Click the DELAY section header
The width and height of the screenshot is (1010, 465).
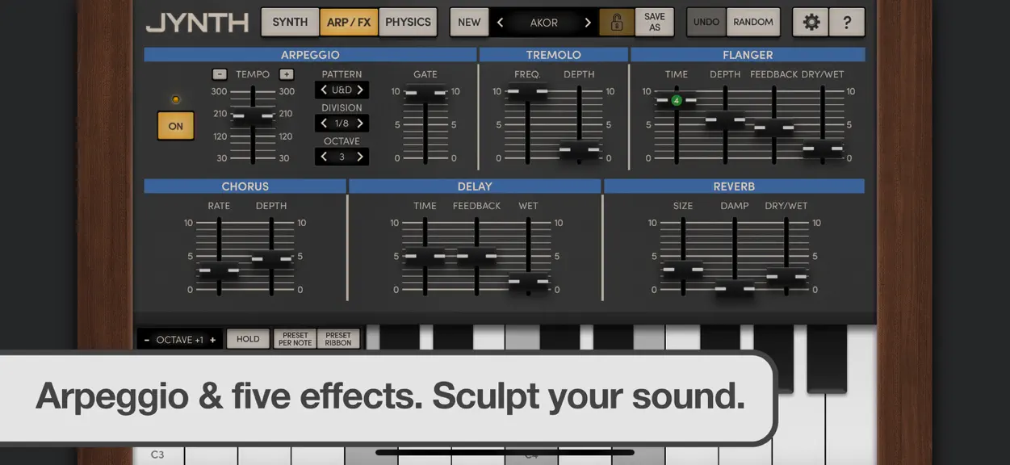[x=475, y=186]
